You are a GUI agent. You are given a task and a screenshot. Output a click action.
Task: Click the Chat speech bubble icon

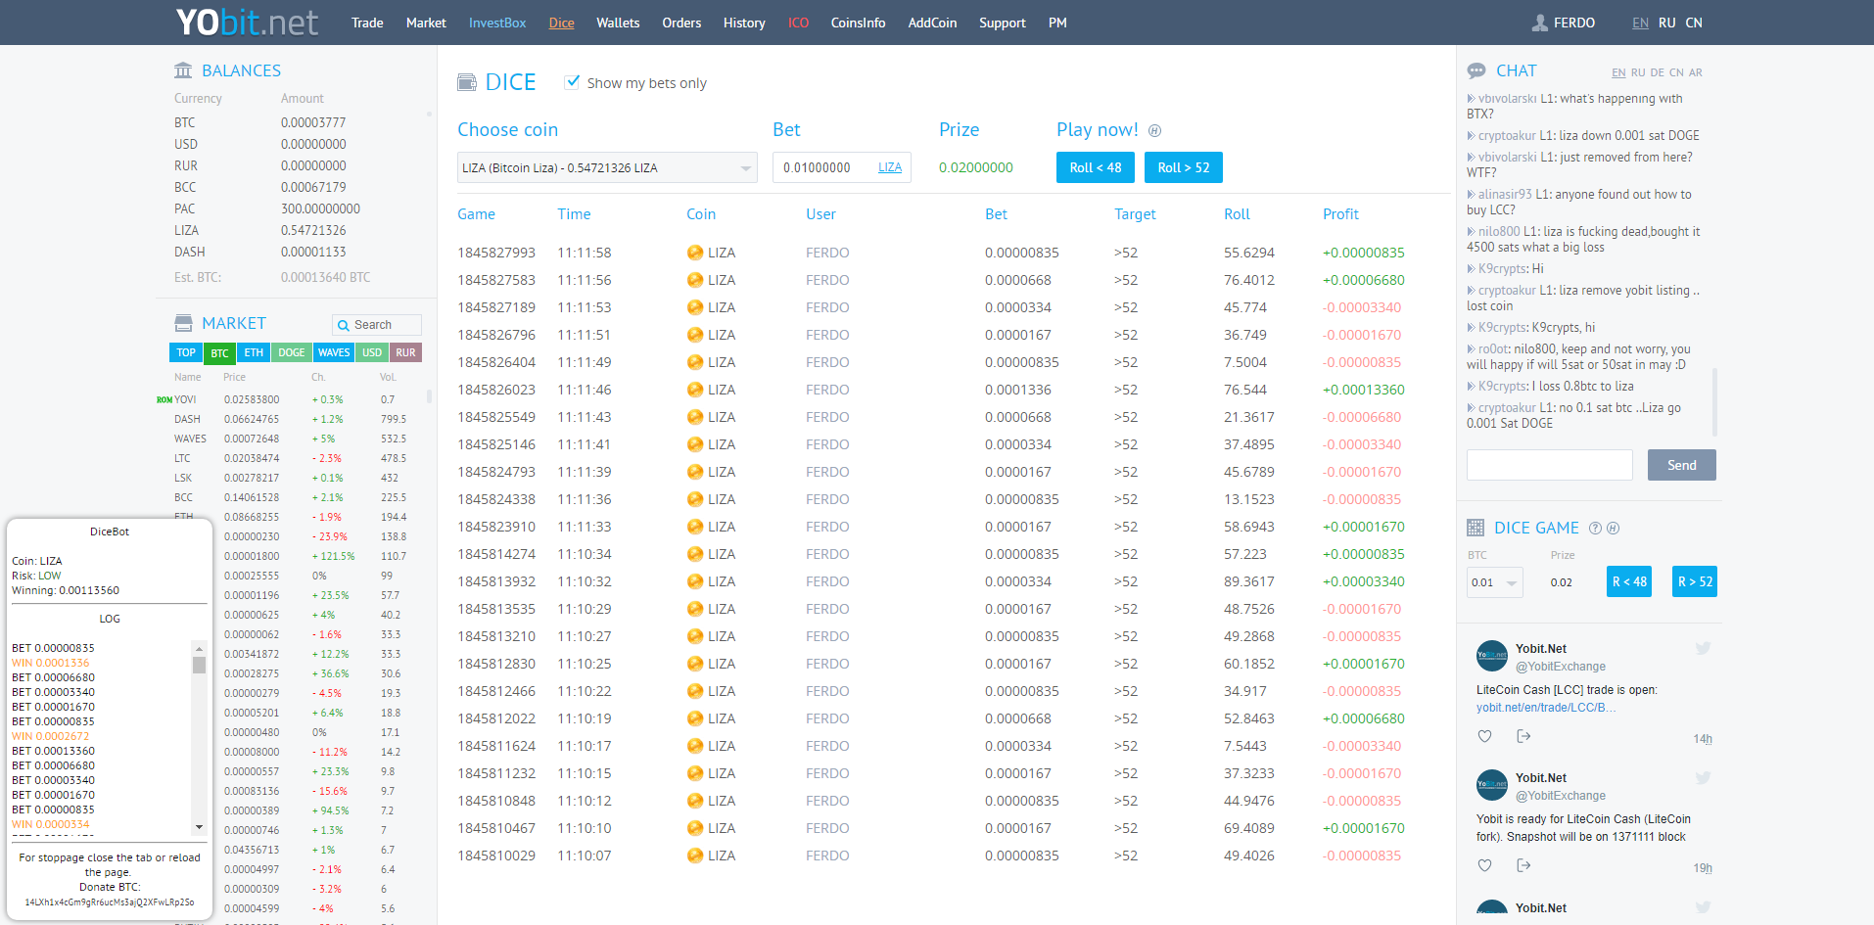coord(1476,70)
